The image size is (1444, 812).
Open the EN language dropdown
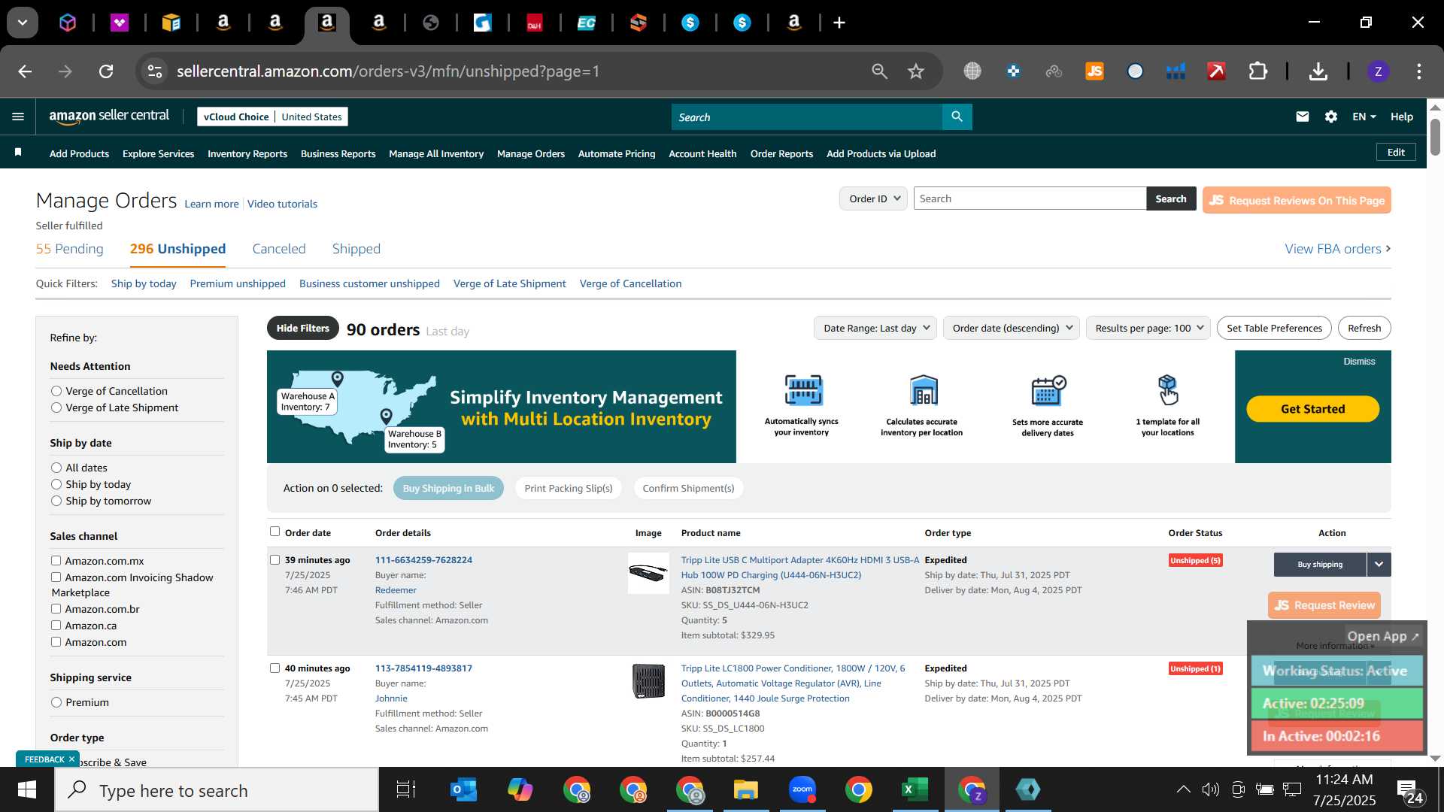[1364, 117]
